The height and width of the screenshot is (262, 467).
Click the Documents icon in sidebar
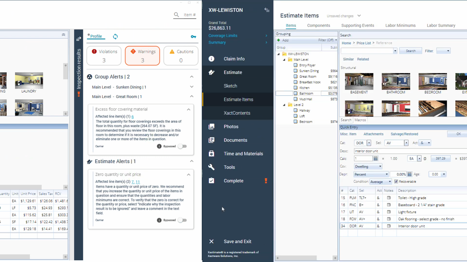pyautogui.click(x=211, y=140)
